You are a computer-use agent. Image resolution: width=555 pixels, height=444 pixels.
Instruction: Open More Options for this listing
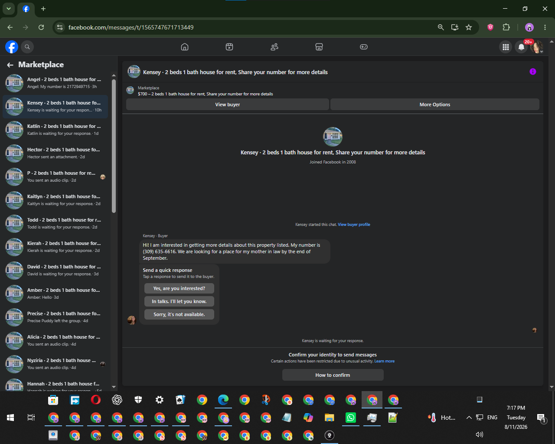tap(435, 104)
